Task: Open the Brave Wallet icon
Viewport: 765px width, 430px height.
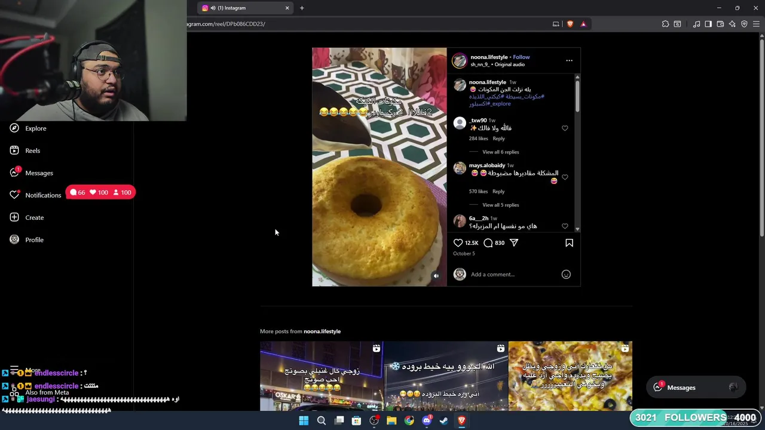Action: 720,24
